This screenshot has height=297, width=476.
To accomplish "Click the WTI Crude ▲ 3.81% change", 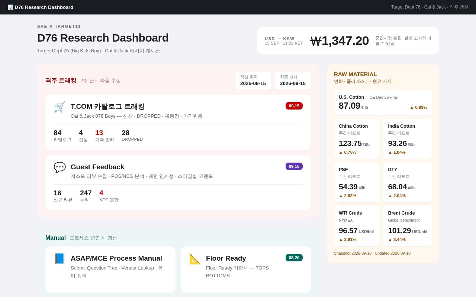I will point(347,239).
